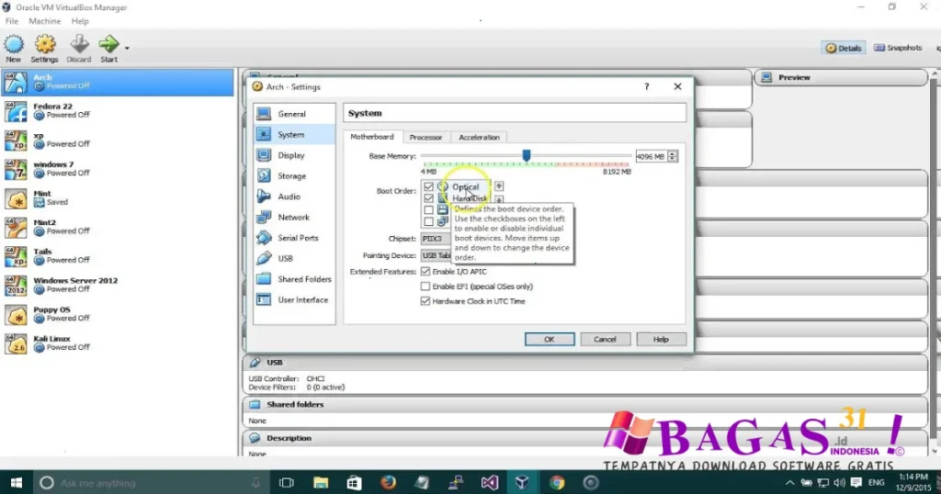Click the Cortana search box

[152, 483]
